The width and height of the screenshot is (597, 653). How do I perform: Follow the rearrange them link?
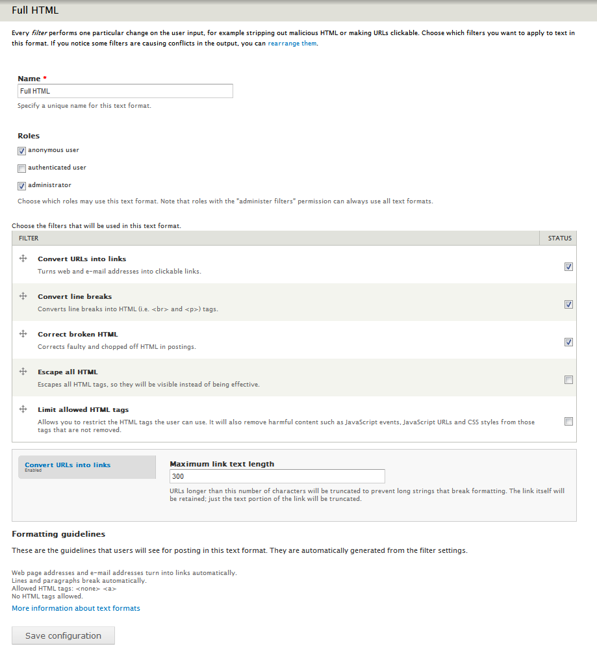tap(292, 44)
